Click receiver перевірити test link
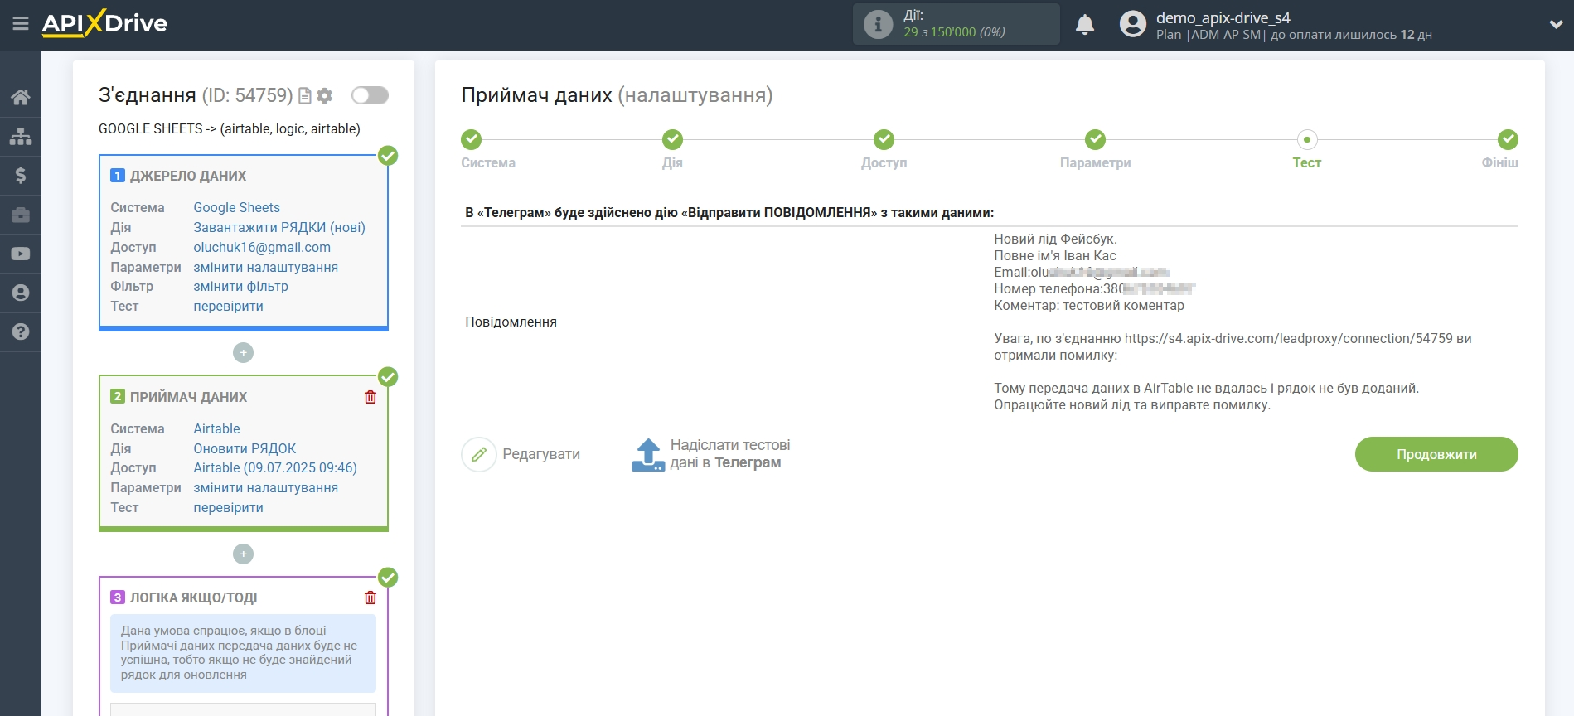The height and width of the screenshot is (716, 1574). click(228, 507)
